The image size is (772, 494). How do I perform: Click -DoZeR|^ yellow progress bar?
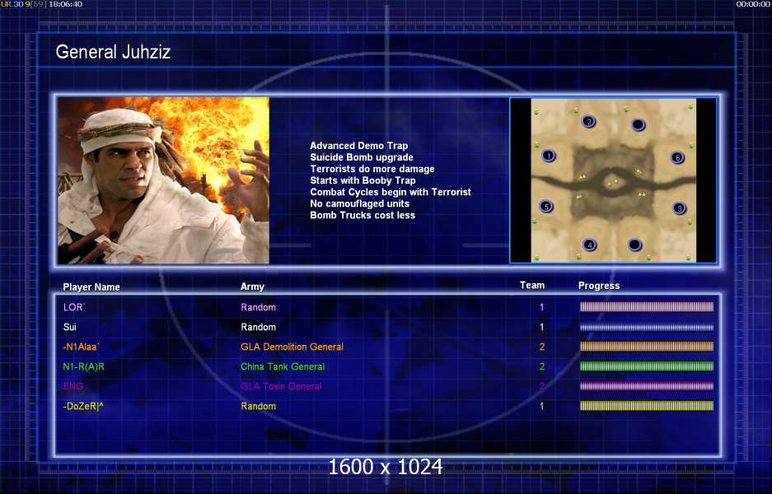tap(647, 406)
